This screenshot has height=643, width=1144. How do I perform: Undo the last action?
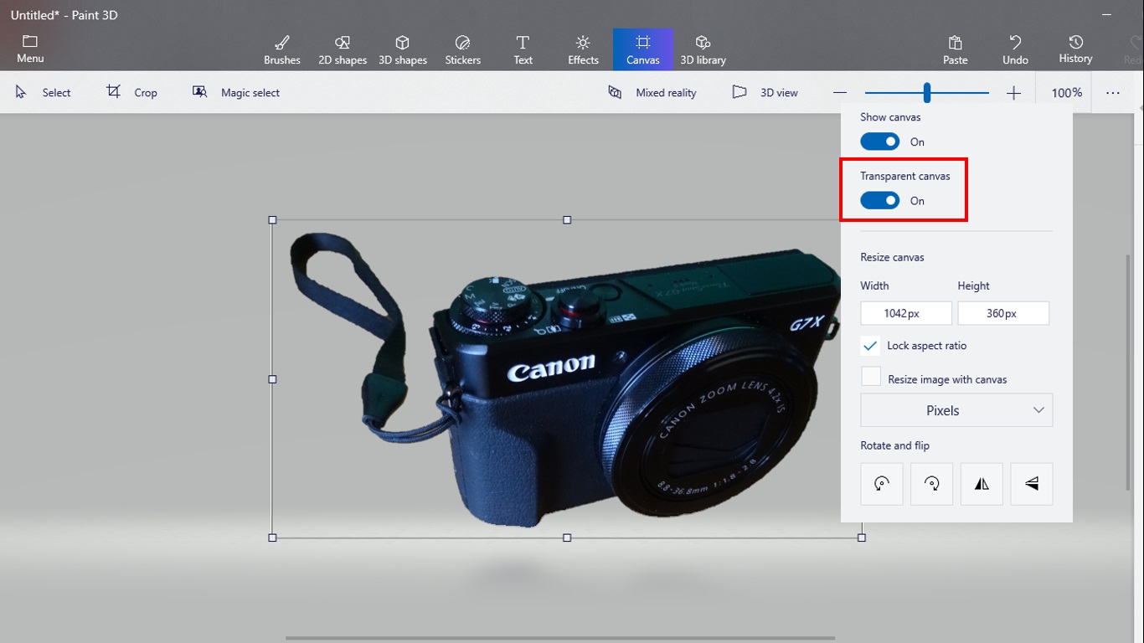click(1016, 49)
